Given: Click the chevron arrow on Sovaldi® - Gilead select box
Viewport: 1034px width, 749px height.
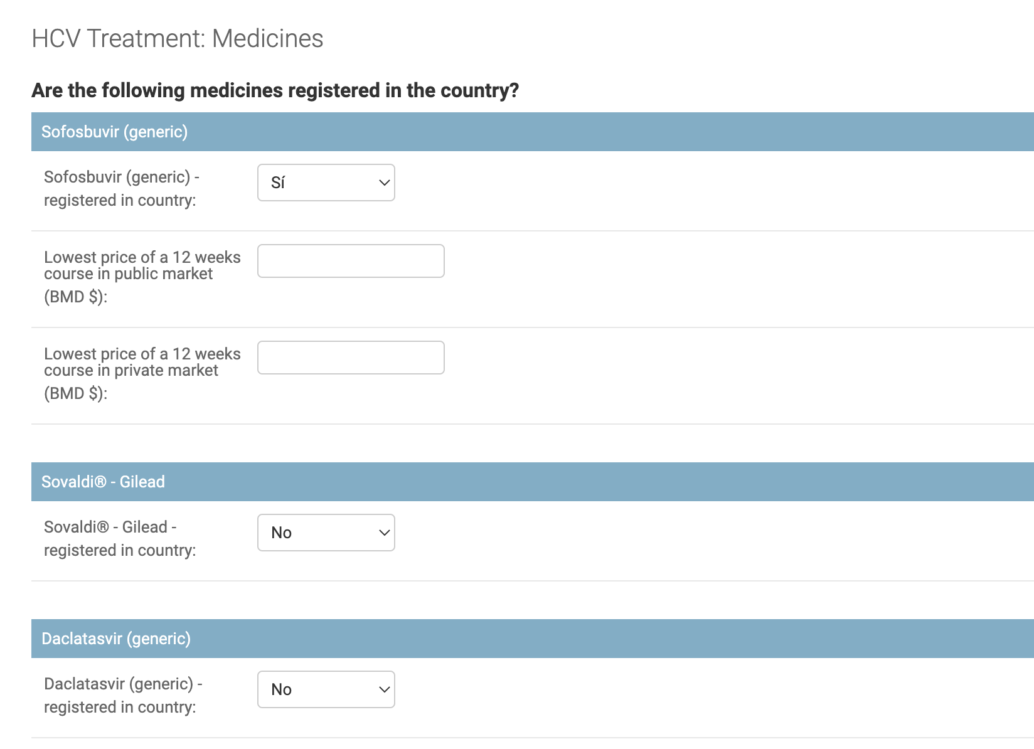Looking at the screenshot, I should pos(385,533).
